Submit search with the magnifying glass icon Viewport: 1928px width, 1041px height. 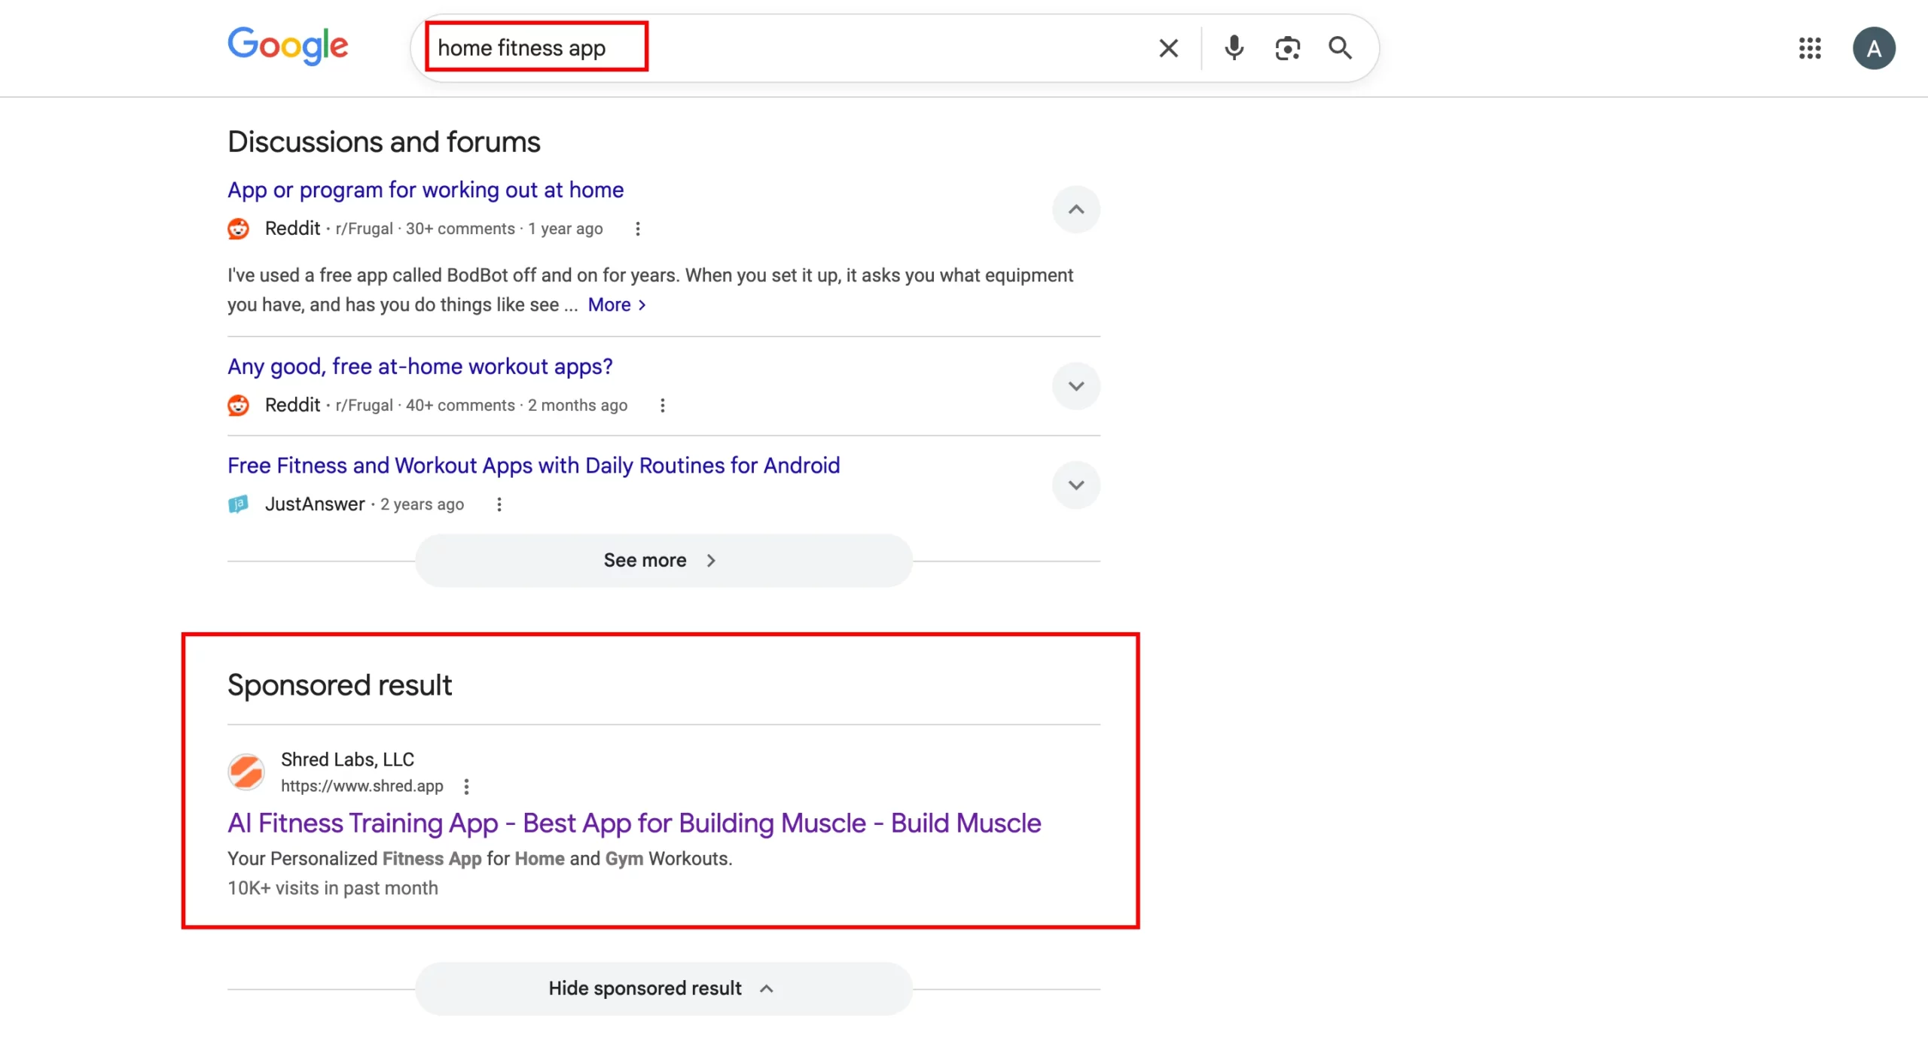[1340, 48]
